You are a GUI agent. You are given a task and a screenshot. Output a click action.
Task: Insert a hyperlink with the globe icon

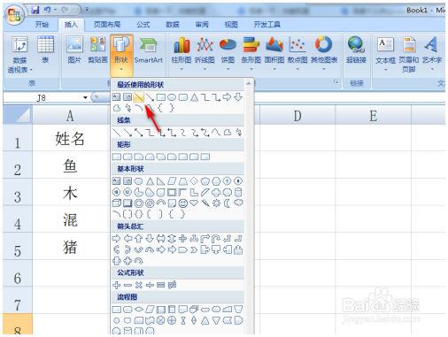(x=356, y=50)
